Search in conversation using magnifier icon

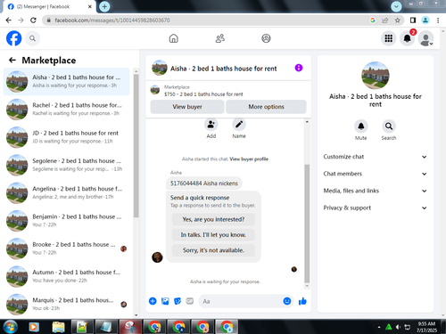(389, 126)
